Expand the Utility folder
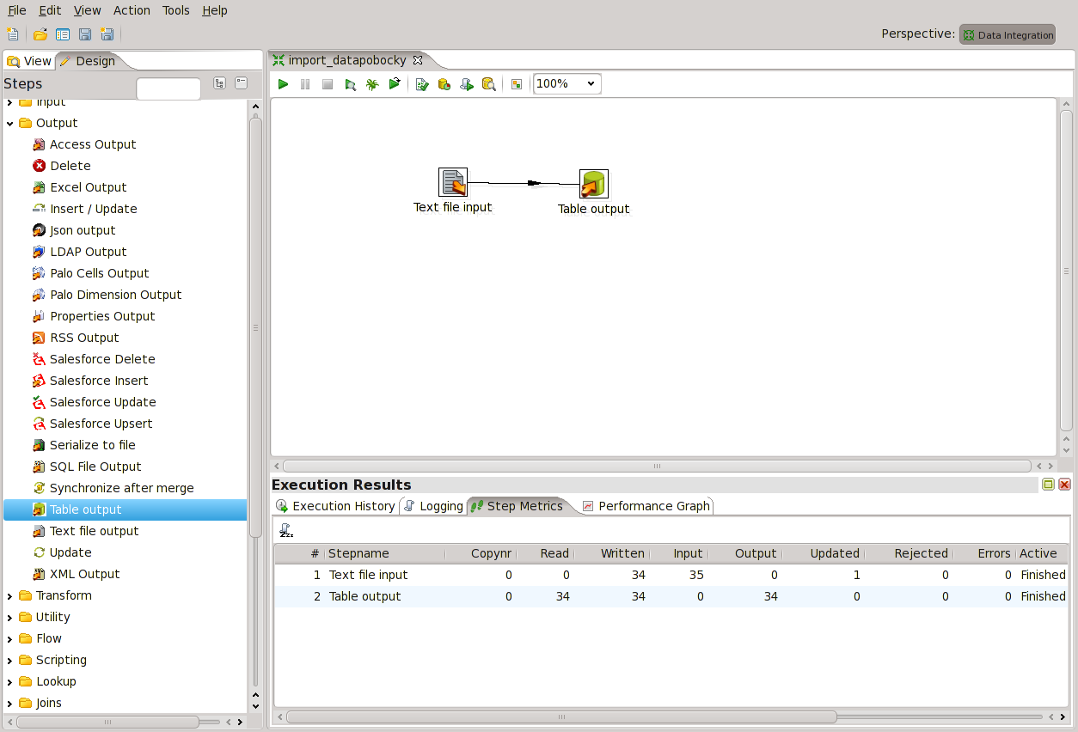1078x732 pixels. click(9, 617)
